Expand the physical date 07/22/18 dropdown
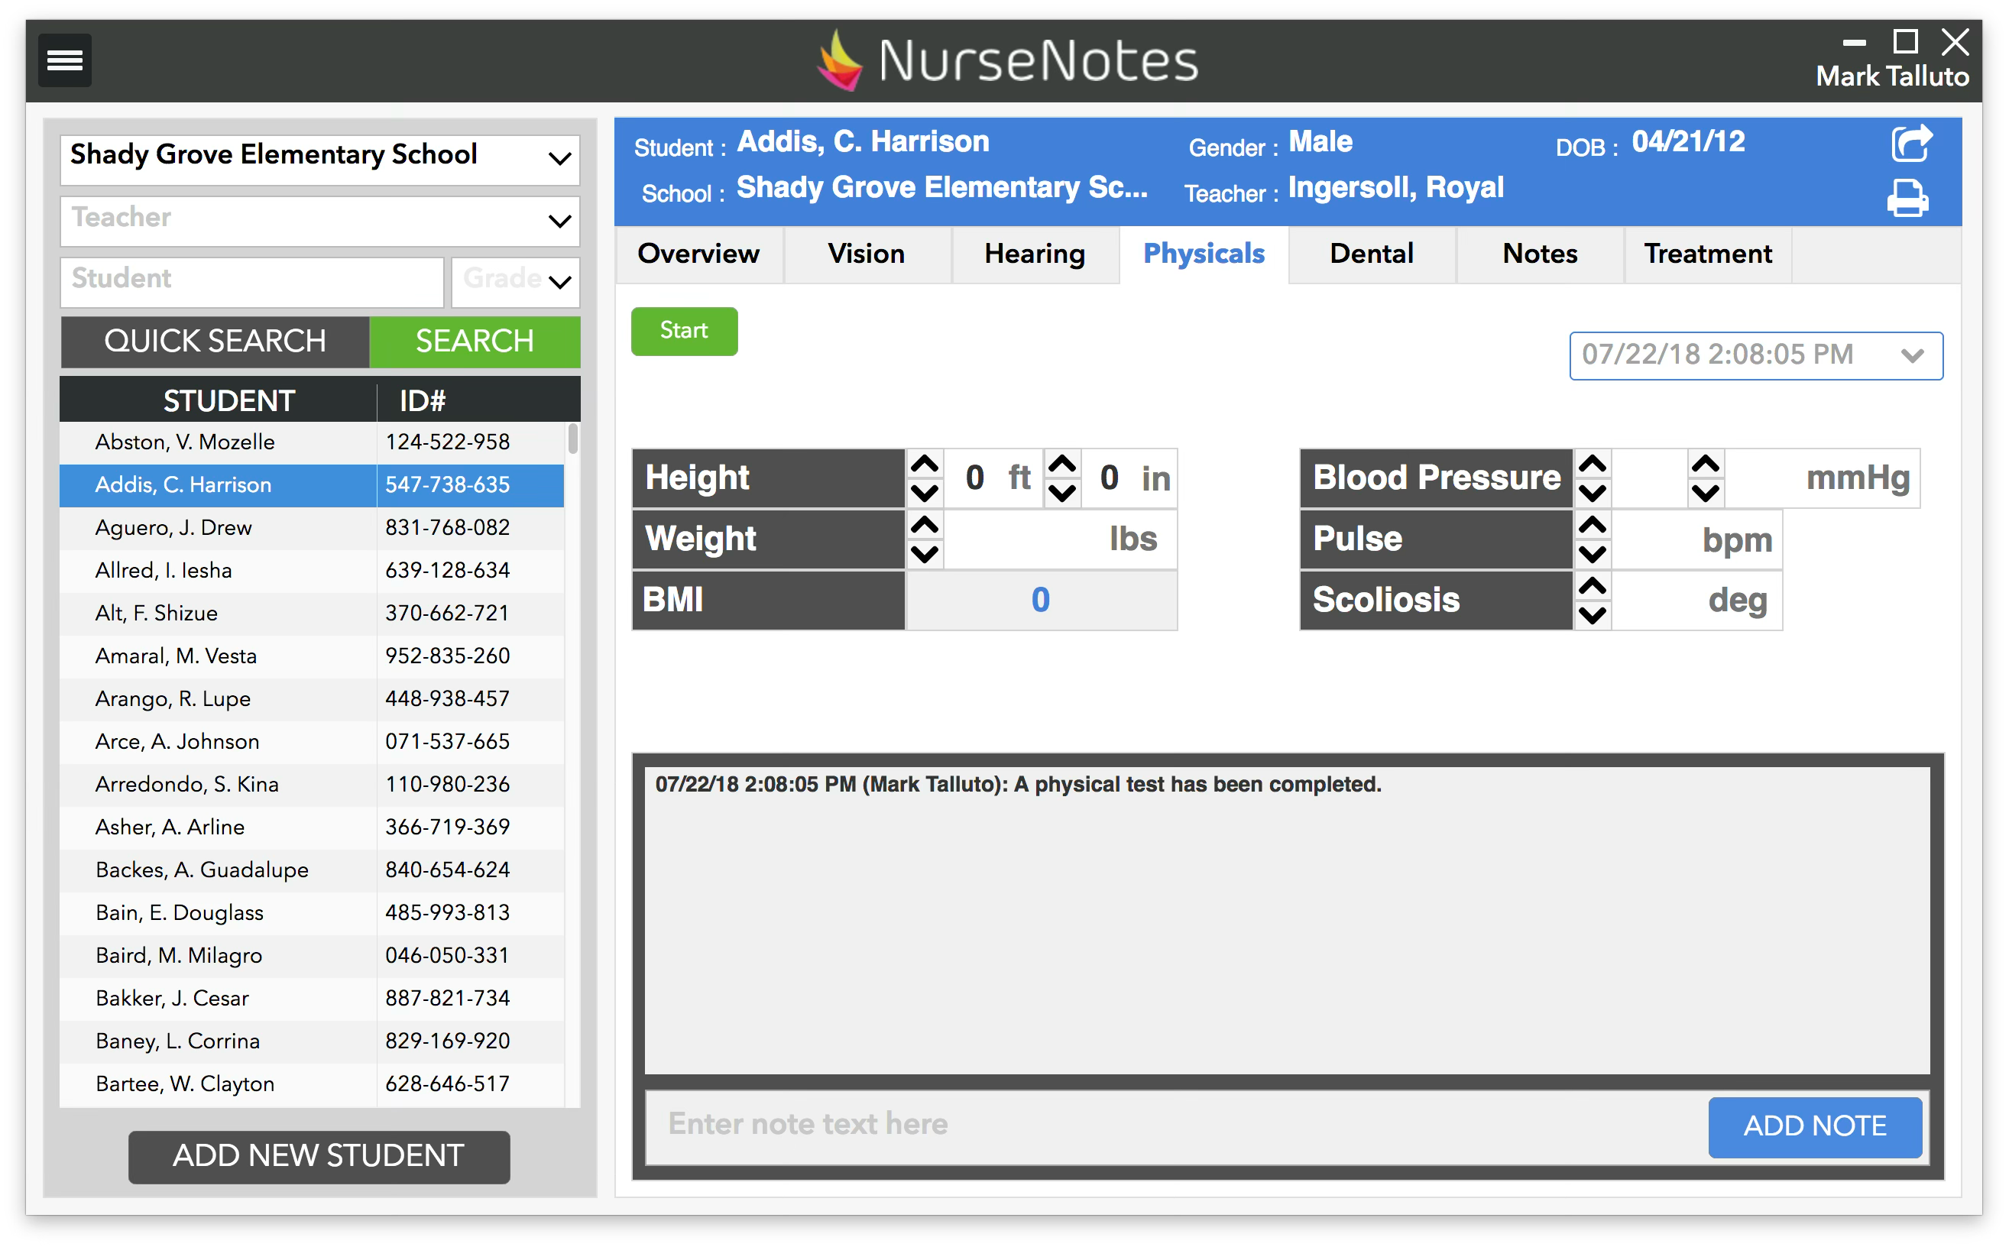Viewport: 2009px width, 1247px height. (1912, 355)
